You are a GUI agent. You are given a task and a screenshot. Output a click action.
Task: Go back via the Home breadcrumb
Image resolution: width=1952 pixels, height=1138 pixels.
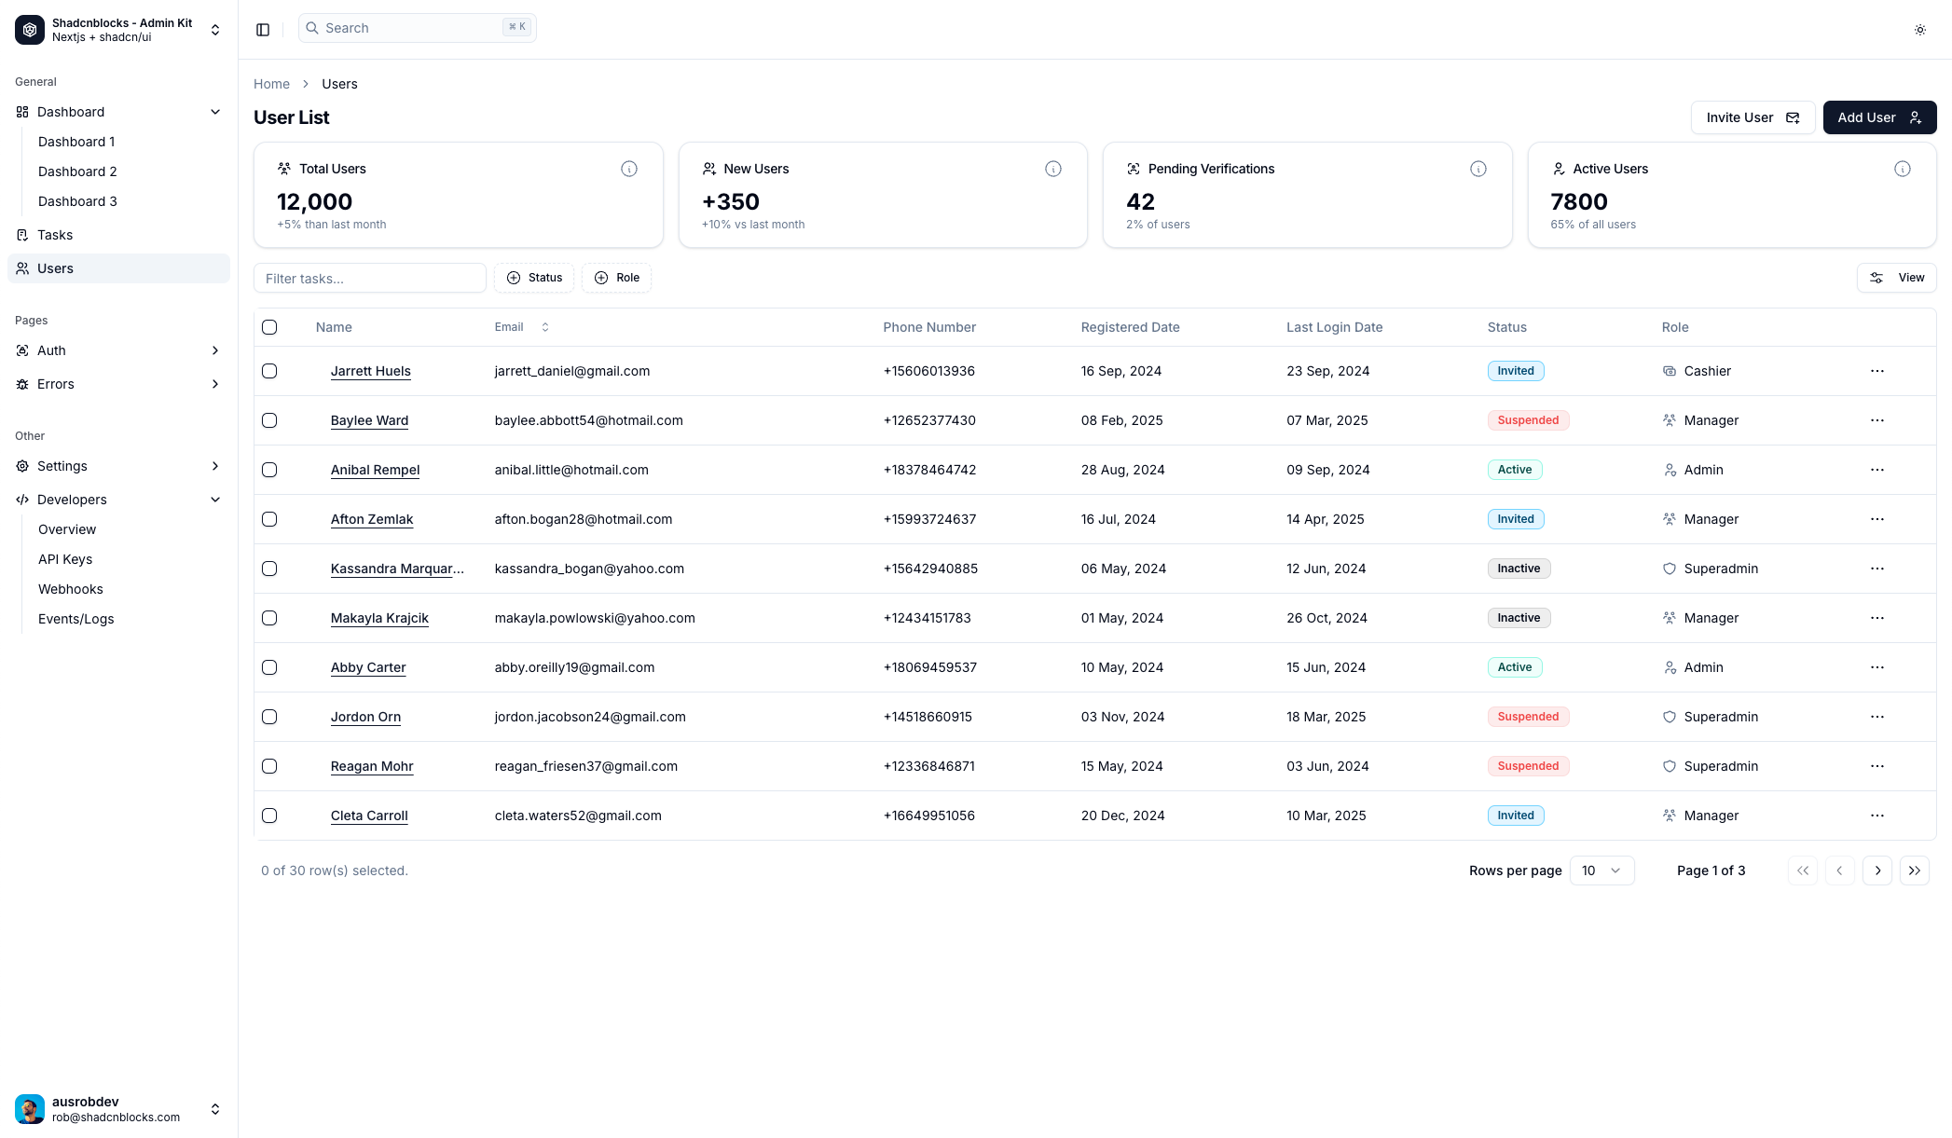point(271,84)
